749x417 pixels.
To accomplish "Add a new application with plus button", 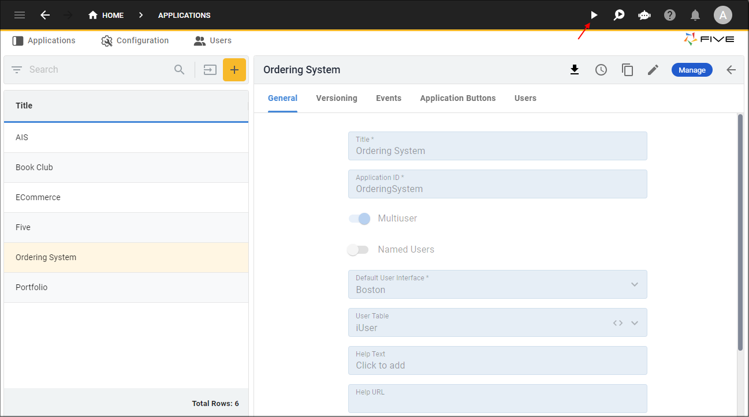I will tap(234, 70).
